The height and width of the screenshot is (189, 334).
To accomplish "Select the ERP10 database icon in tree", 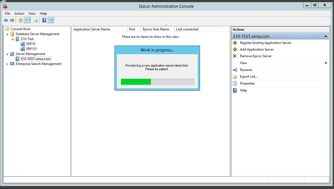I will click(23, 44).
